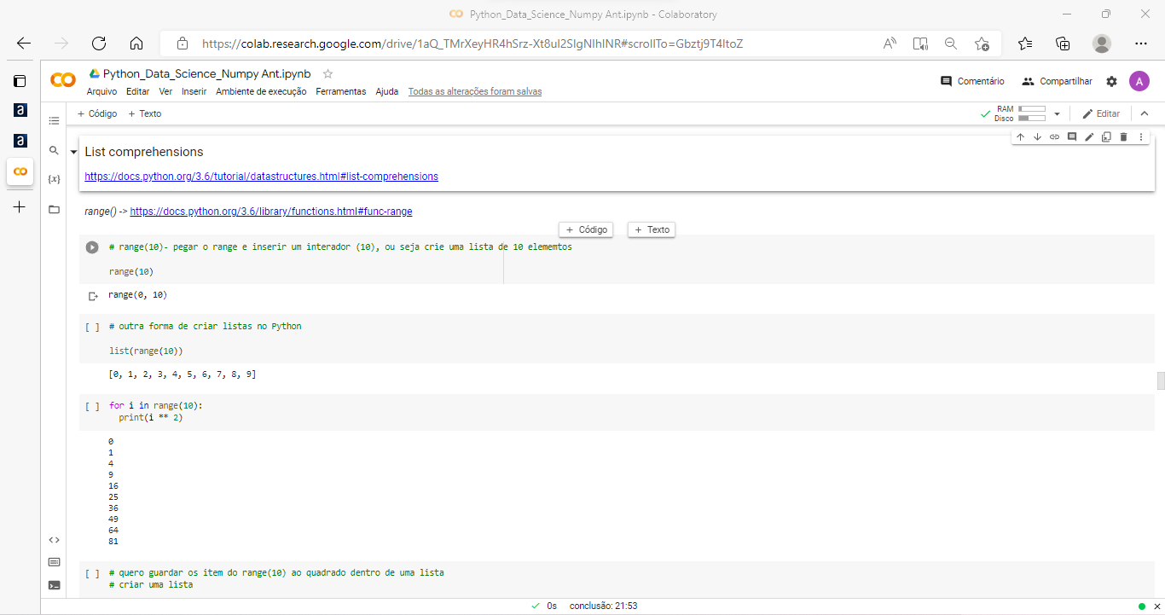1165x615 pixels.
Task: Open the Ver menu
Action: (165, 91)
